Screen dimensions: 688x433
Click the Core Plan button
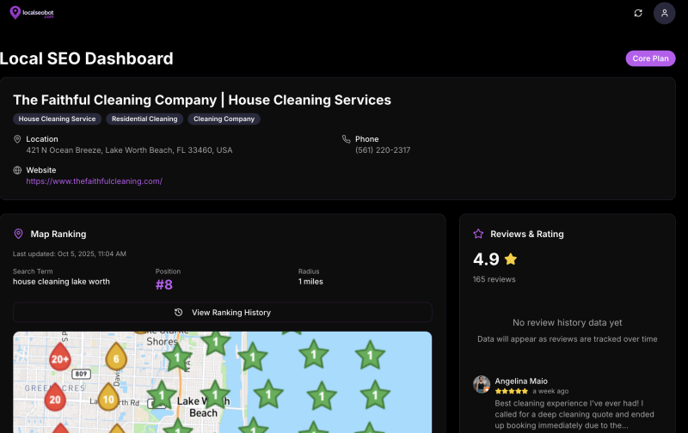point(650,58)
